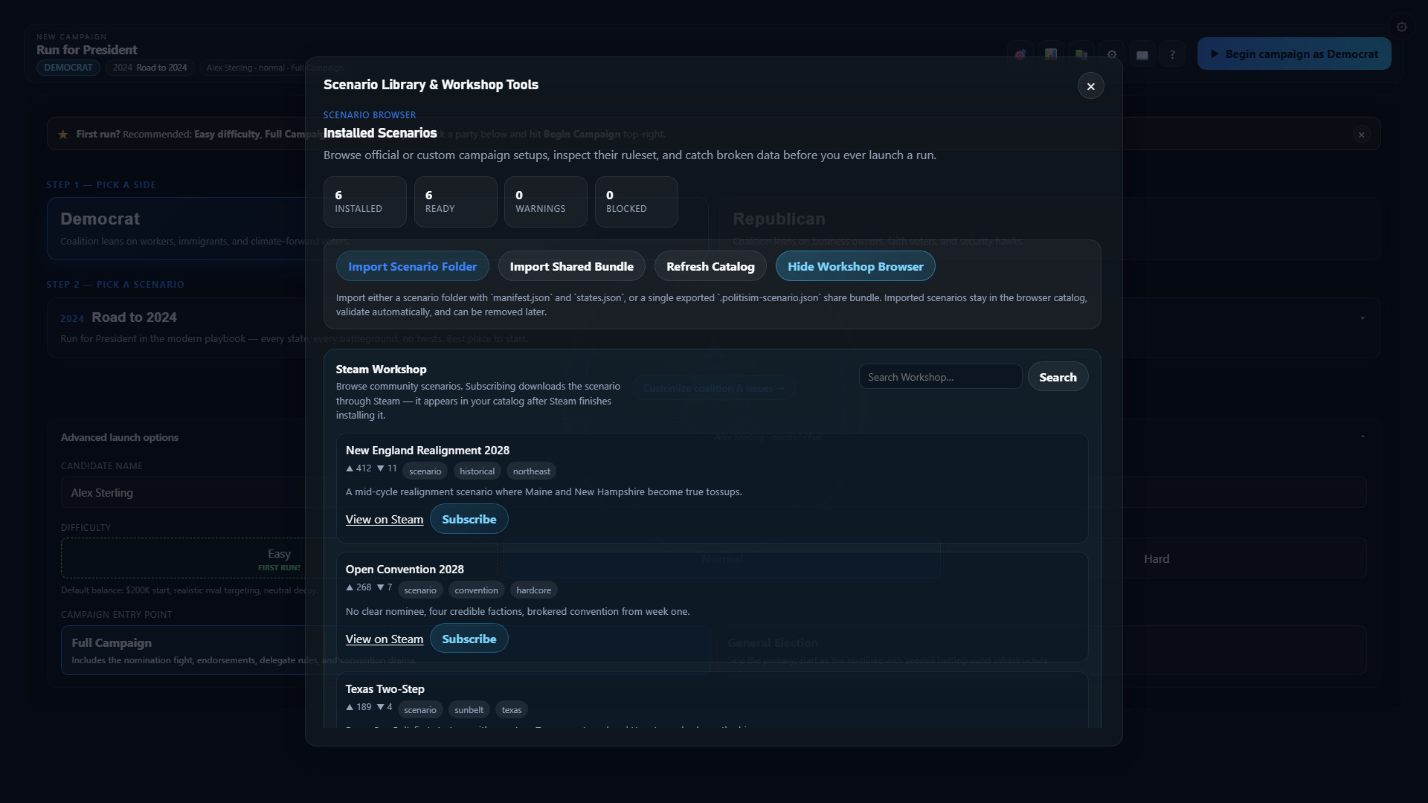Image resolution: width=1428 pixels, height=803 pixels.
Task: Collapse the Advanced launch options section
Action: [x=1363, y=437]
